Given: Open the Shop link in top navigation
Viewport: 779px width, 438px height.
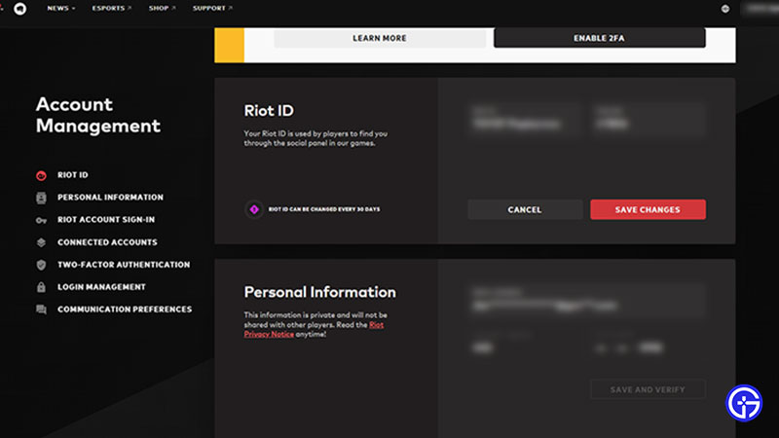Looking at the screenshot, I should 162,9.
